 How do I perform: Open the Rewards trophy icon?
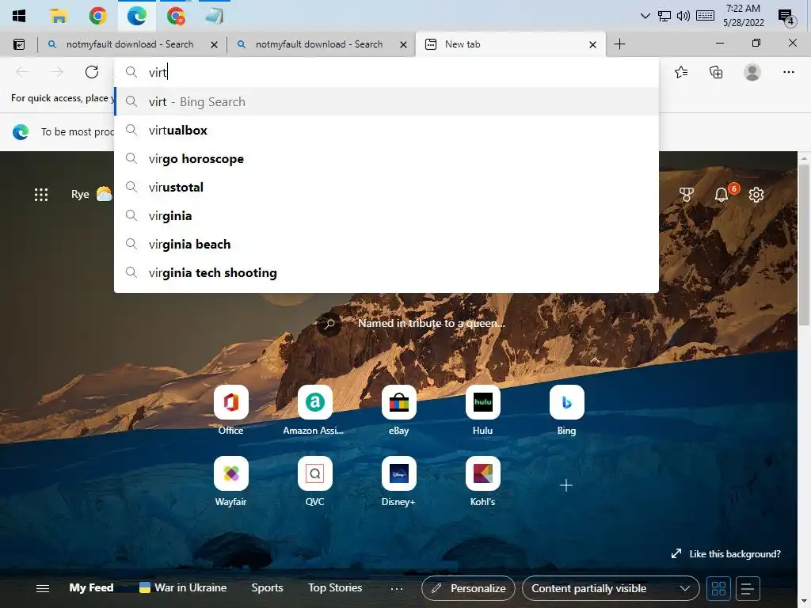(687, 195)
